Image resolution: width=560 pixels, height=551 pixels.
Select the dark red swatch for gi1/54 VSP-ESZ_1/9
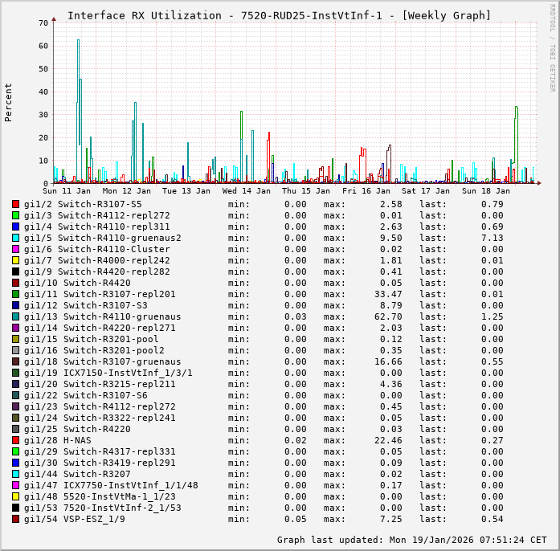(x=15, y=519)
